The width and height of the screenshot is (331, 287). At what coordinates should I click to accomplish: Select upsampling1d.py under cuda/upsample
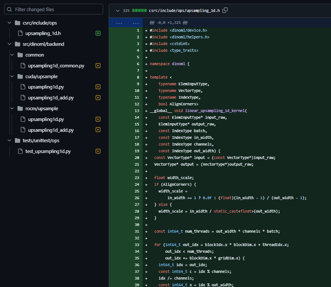click(x=46, y=87)
